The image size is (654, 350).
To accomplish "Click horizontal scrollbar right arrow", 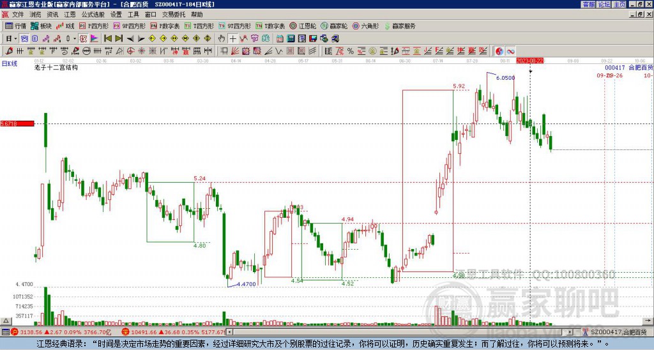I will pyautogui.click(x=570, y=332).
